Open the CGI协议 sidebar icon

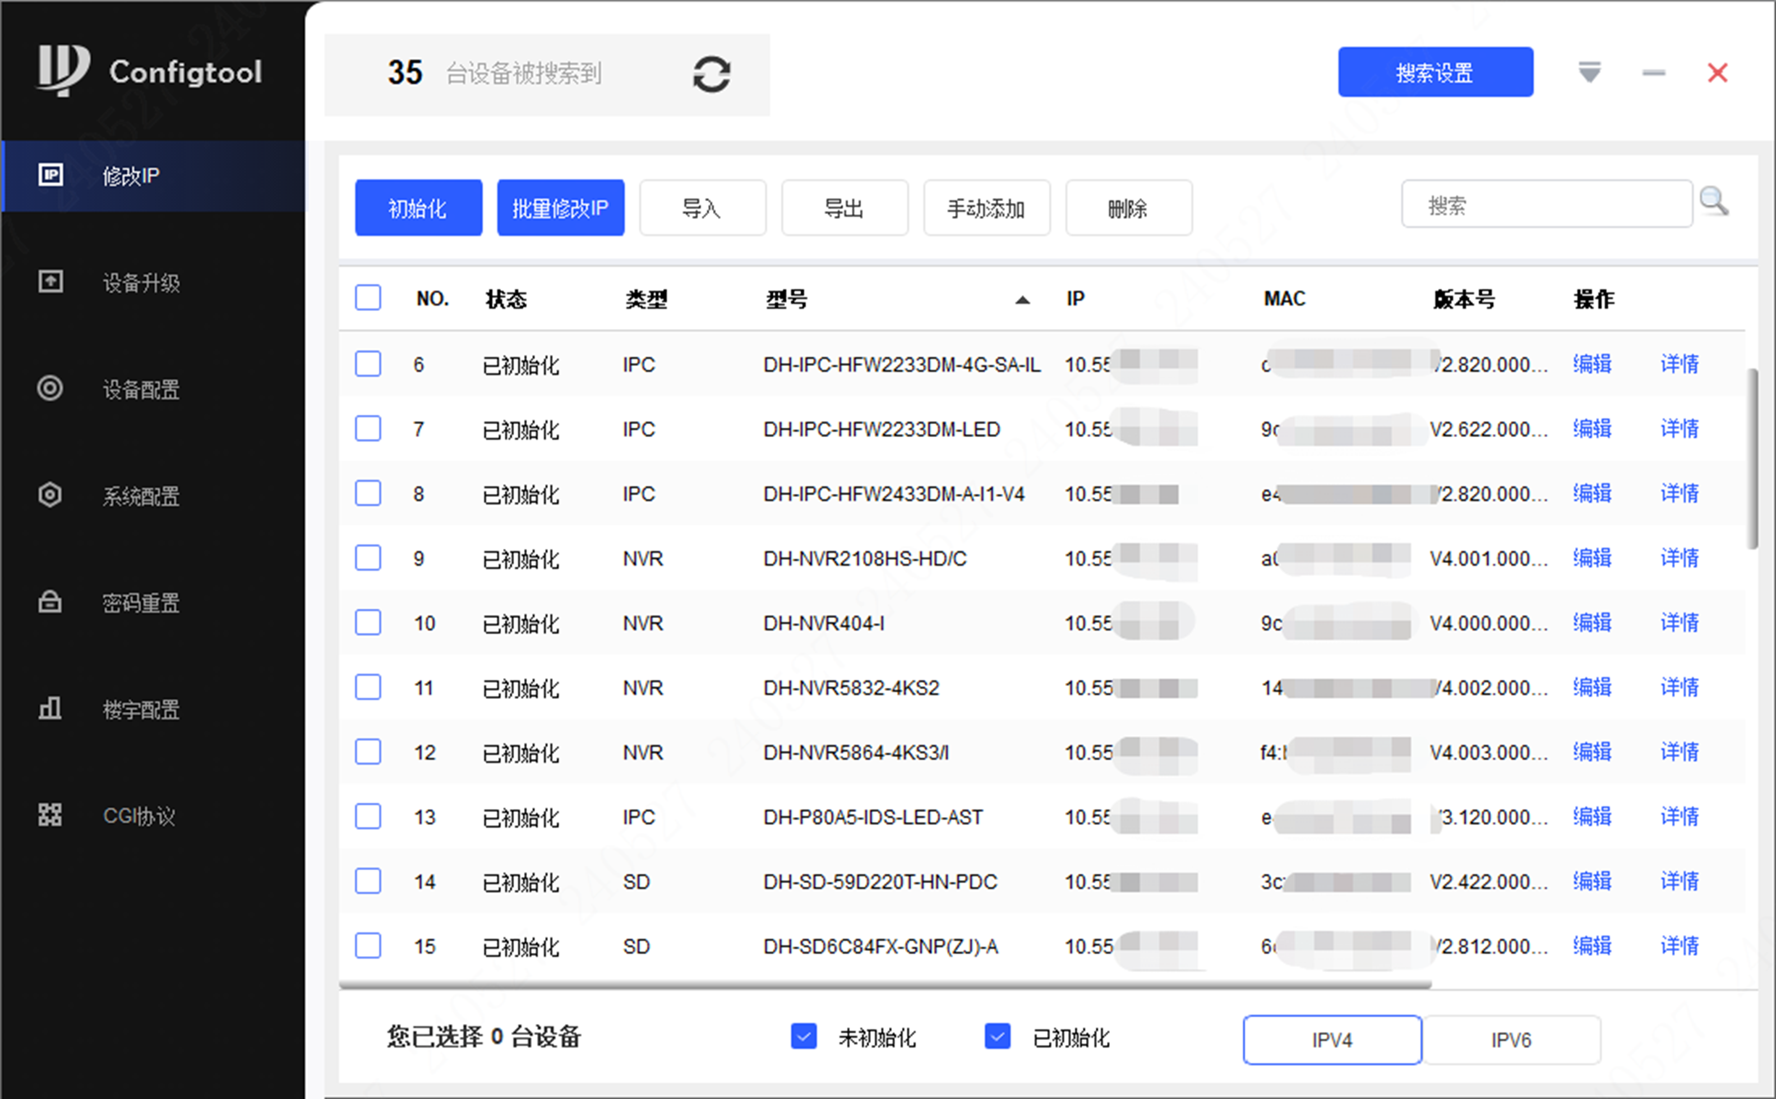coord(49,815)
